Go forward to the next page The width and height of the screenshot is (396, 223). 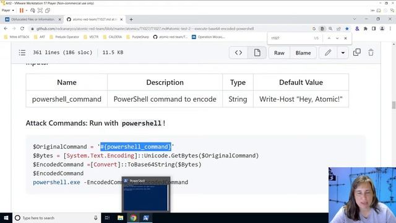point(14,28)
